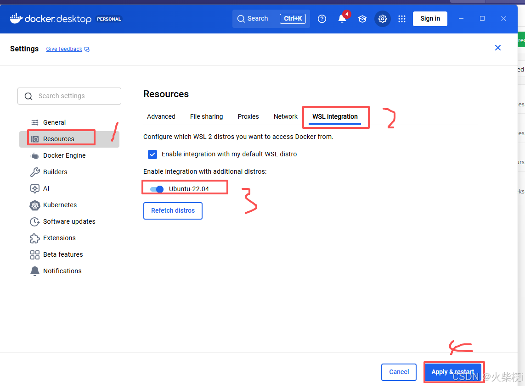Click the settings gear icon in header
The height and width of the screenshot is (386, 525).
tap(382, 19)
